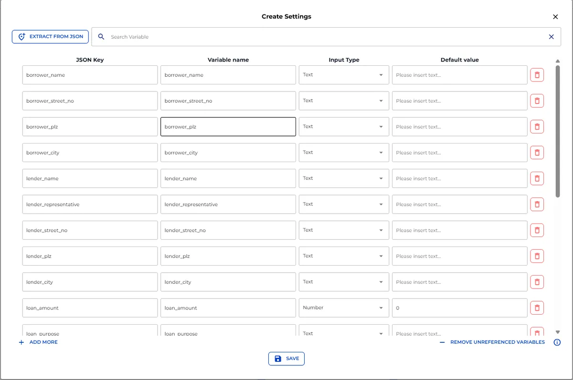The width and height of the screenshot is (573, 380).
Task: Delete the borrower_name variable row
Action: point(537,75)
